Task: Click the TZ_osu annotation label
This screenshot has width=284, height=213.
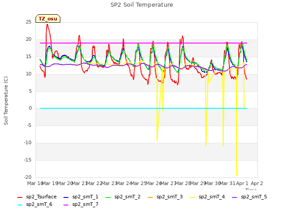Action: click(x=48, y=19)
